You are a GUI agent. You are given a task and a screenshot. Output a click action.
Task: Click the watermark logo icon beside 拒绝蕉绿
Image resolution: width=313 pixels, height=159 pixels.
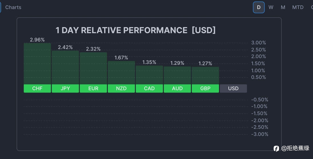tap(276, 148)
